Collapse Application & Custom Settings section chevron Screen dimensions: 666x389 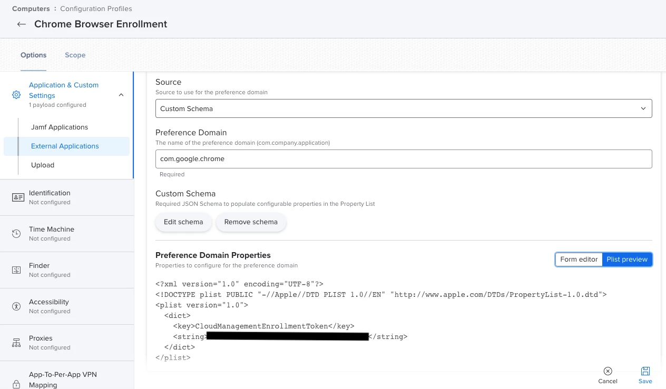click(x=121, y=95)
